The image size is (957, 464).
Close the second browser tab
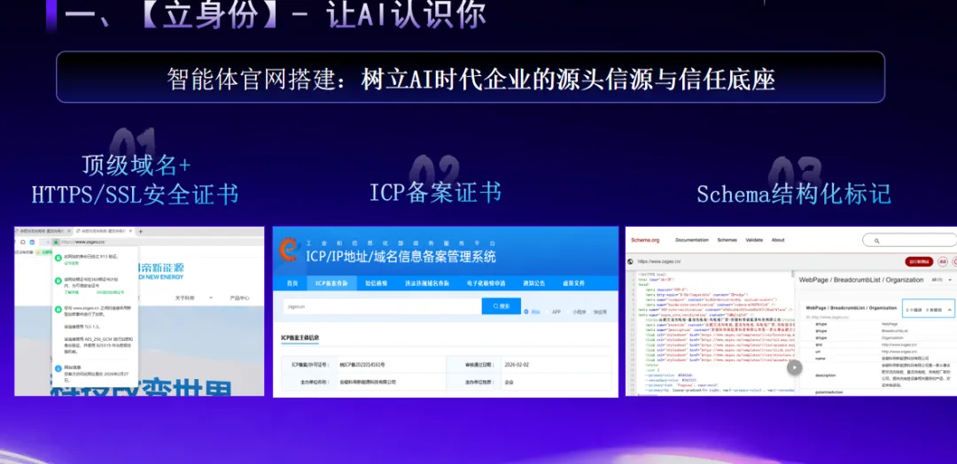130,231
